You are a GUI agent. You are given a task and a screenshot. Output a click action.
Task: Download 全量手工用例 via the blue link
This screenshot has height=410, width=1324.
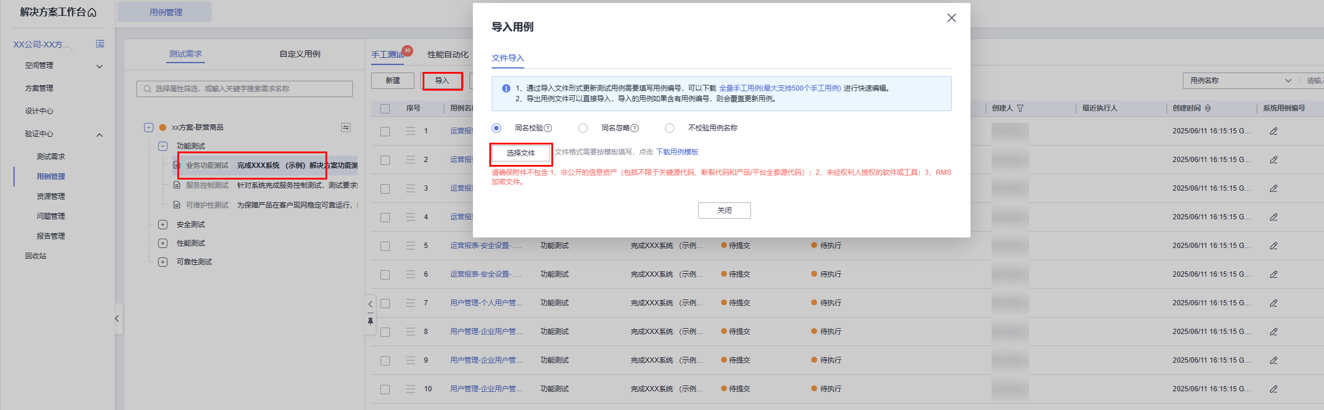click(780, 88)
